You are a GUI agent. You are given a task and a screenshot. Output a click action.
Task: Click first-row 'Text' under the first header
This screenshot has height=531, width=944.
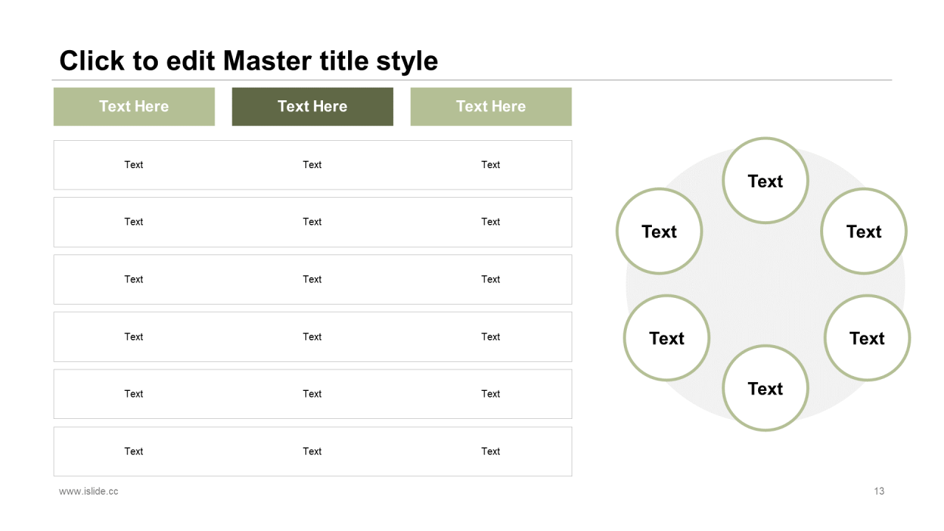[133, 164]
